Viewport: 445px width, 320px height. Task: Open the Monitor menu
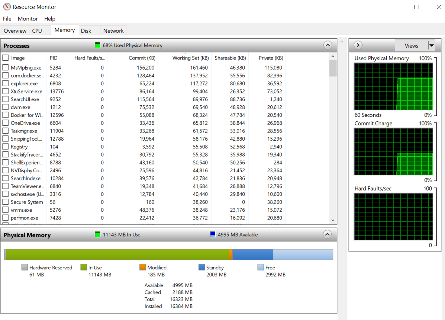[x=28, y=19]
